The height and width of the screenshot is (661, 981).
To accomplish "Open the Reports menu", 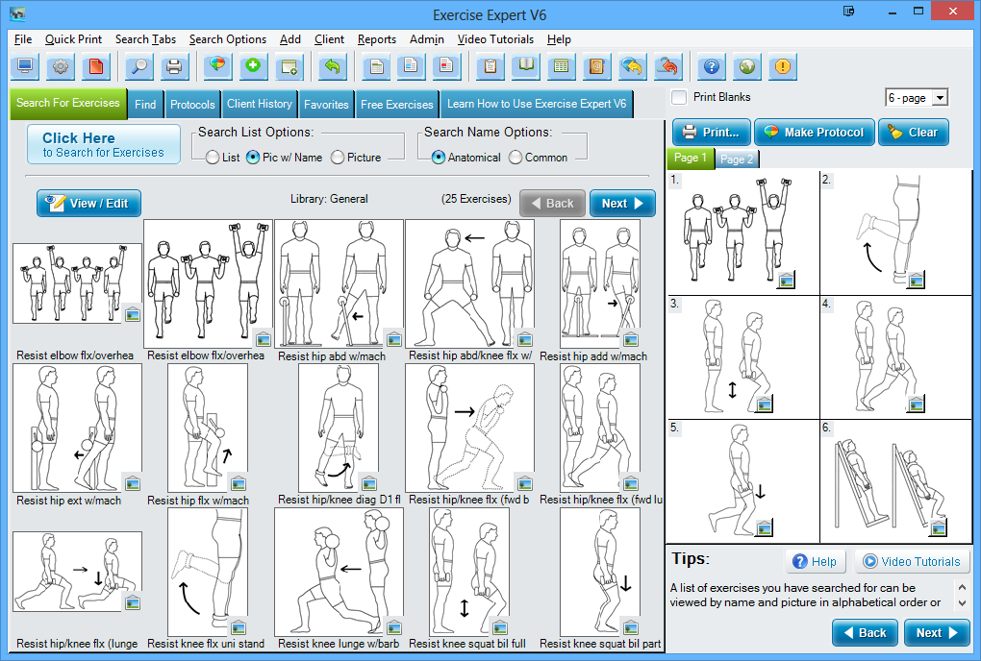I will [377, 39].
